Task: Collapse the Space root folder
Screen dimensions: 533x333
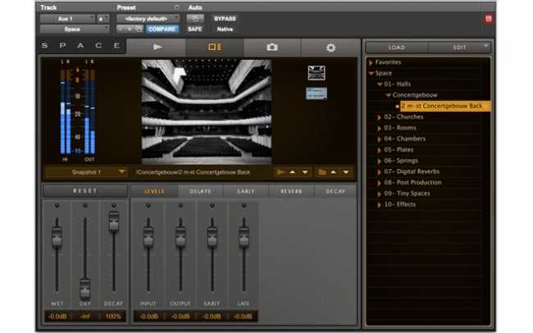Action: [371, 73]
